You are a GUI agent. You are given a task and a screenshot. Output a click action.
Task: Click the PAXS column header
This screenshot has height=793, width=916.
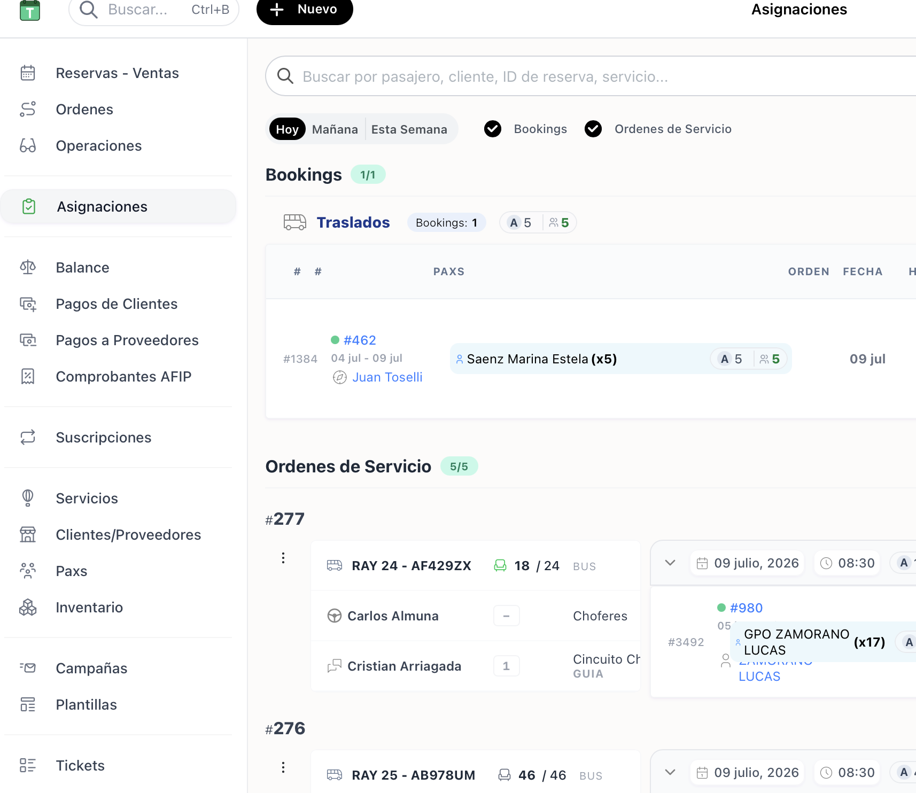coord(449,271)
